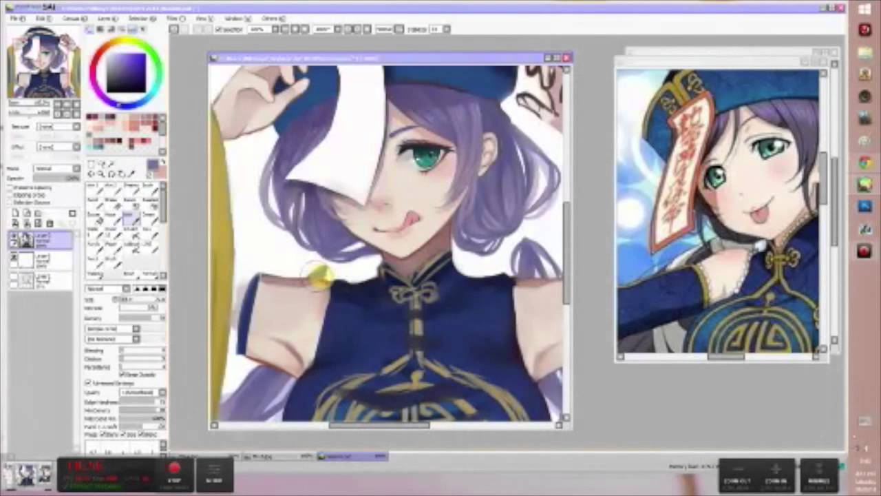This screenshot has height=496, width=881.
Task: Open the brush shape dropdown
Action: (x=112, y=329)
